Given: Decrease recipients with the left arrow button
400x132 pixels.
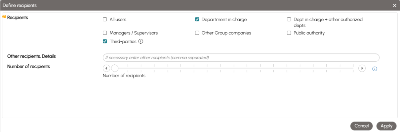Looking at the screenshot, I should pyautogui.click(x=106, y=68).
